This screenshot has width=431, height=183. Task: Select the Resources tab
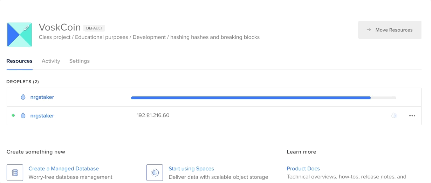20,61
